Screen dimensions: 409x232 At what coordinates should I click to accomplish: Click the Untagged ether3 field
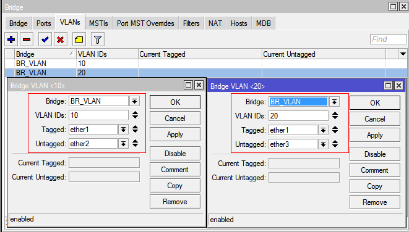[293, 144]
